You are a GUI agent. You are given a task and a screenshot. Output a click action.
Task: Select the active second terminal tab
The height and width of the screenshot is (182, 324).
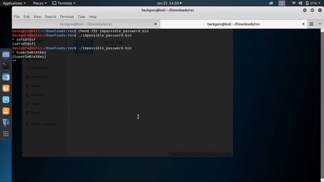233,24
